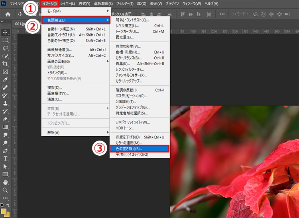The image size is (299, 218).
Task: Open the フィルター(T) menu
Action: click(x=125, y=4)
